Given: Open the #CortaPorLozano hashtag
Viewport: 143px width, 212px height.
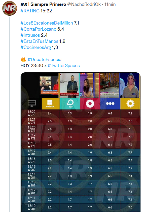Looking at the screenshot, I should [38, 29].
